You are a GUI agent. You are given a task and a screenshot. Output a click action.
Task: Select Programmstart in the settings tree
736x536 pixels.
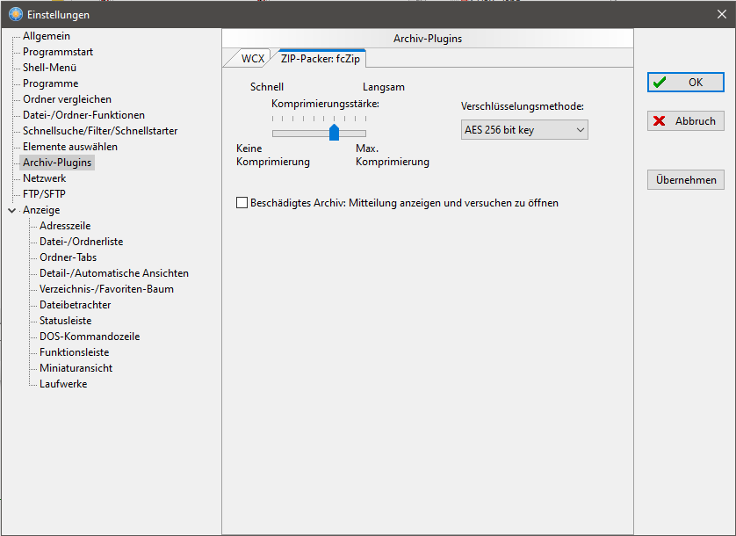(x=58, y=52)
